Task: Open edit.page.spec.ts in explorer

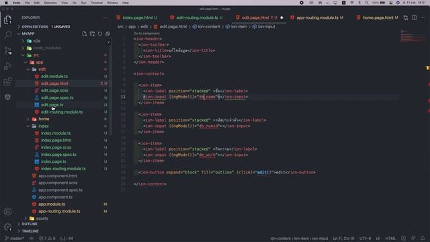Action: coord(57,97)
